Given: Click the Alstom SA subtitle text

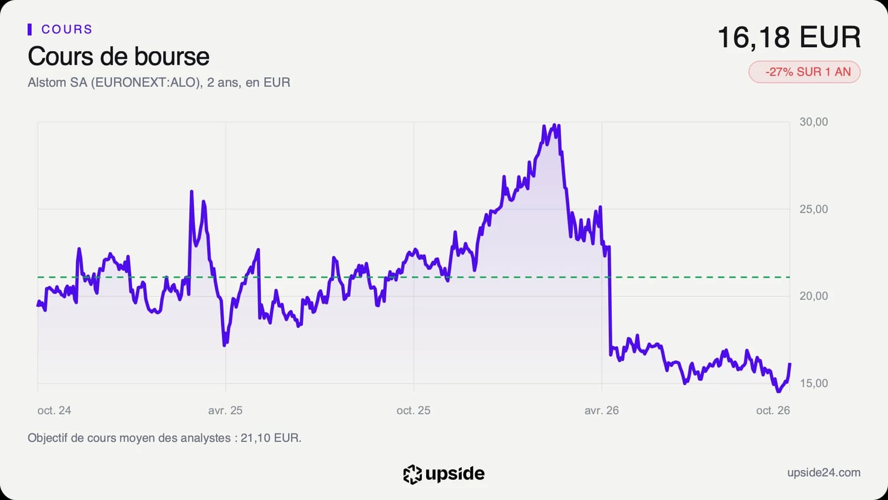Looking at the screenshot, I should click(x=159, y=83).
